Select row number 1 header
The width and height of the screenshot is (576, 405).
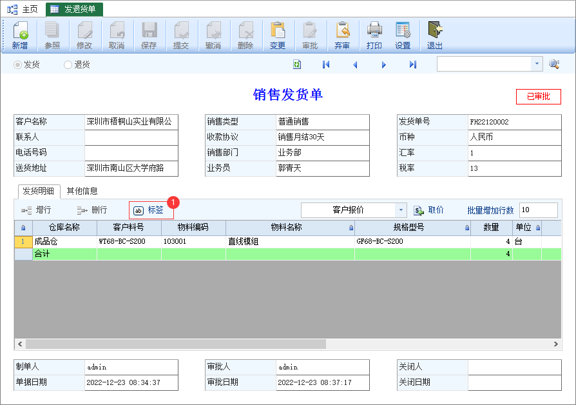pos(23,242)
